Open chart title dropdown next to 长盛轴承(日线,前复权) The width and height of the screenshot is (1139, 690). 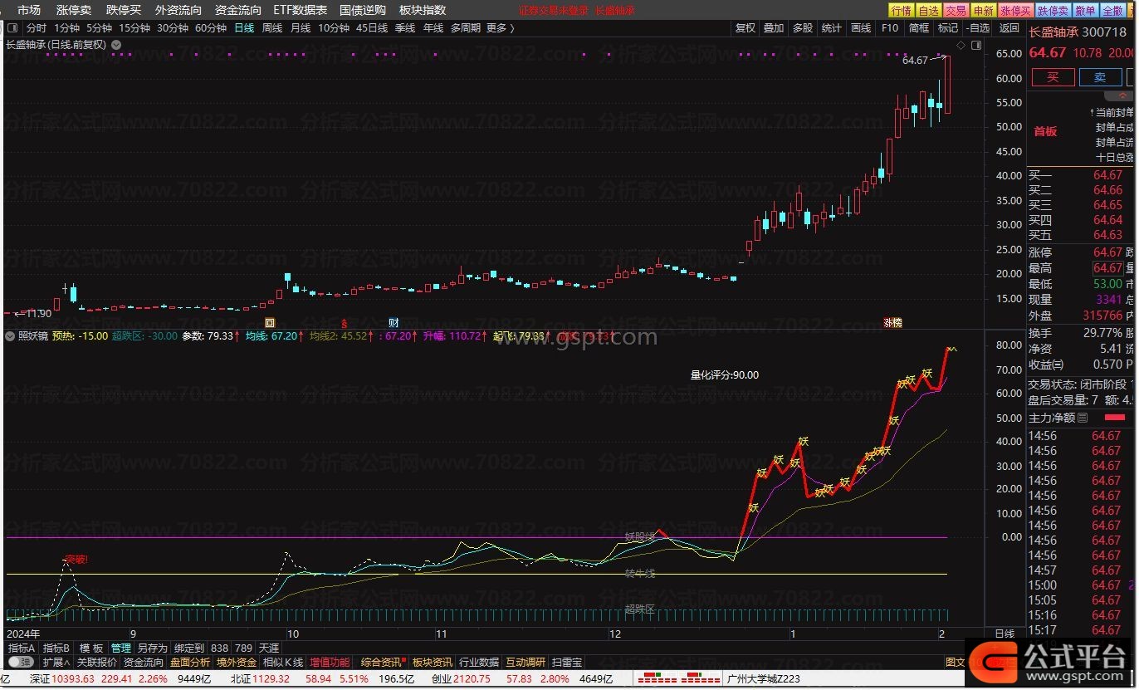(x=116, y=45)
